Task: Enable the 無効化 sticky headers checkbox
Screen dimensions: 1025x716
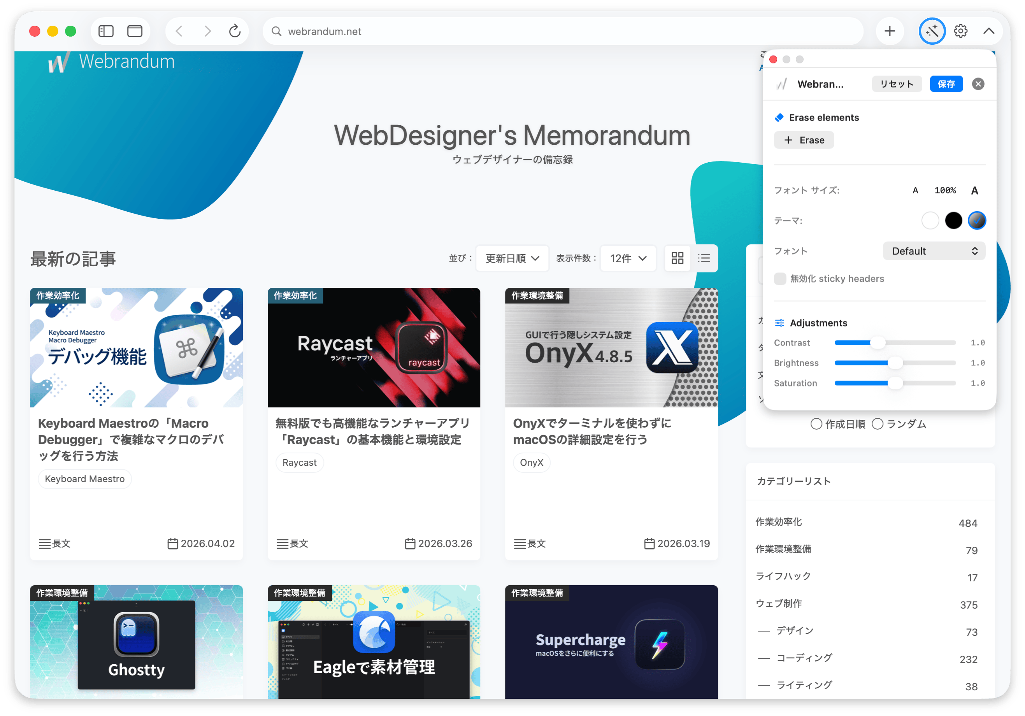Action: (x=780, y=279)
